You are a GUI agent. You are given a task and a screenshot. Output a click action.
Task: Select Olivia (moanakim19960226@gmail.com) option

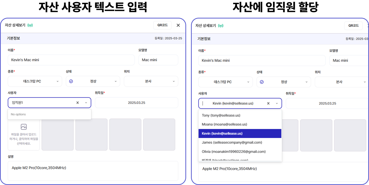[x=240, y=152]
